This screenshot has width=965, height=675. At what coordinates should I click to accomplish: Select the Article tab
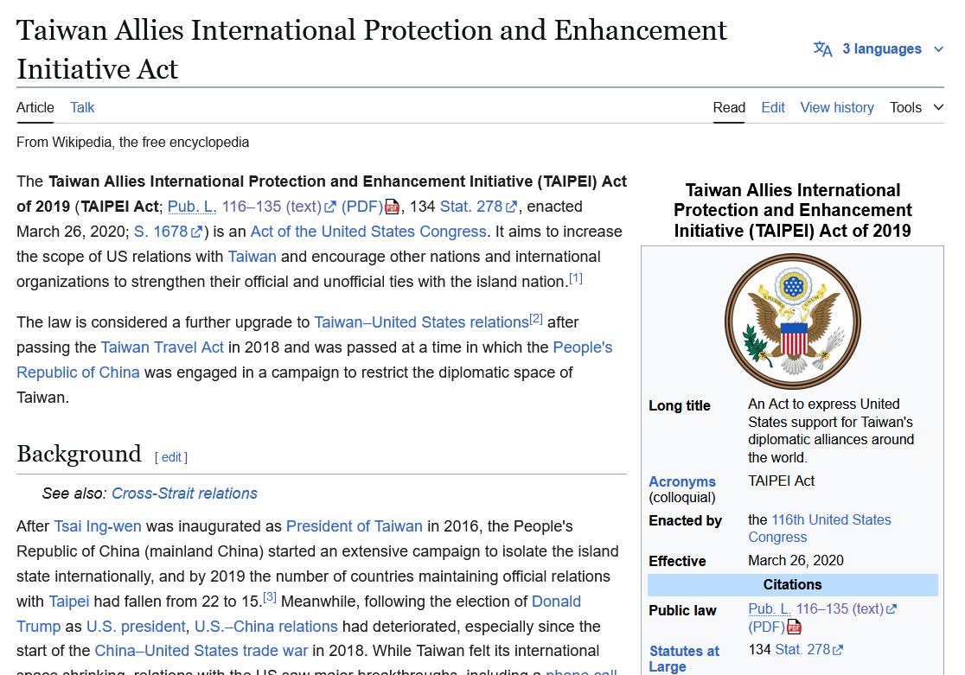[x=35, y=108]
